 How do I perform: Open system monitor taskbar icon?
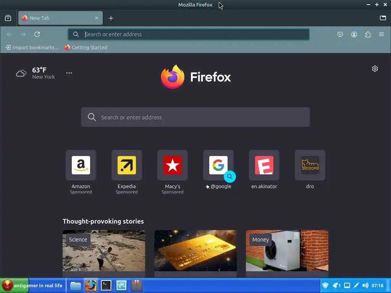point(121,285)
